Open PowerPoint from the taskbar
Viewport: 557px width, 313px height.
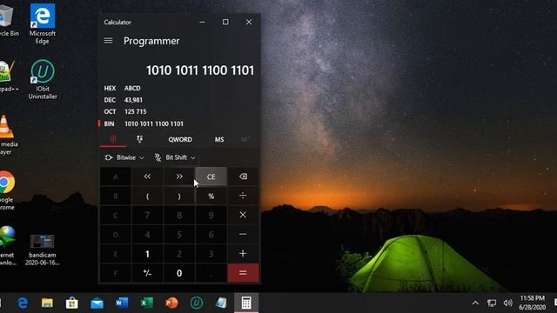(171, 303)
